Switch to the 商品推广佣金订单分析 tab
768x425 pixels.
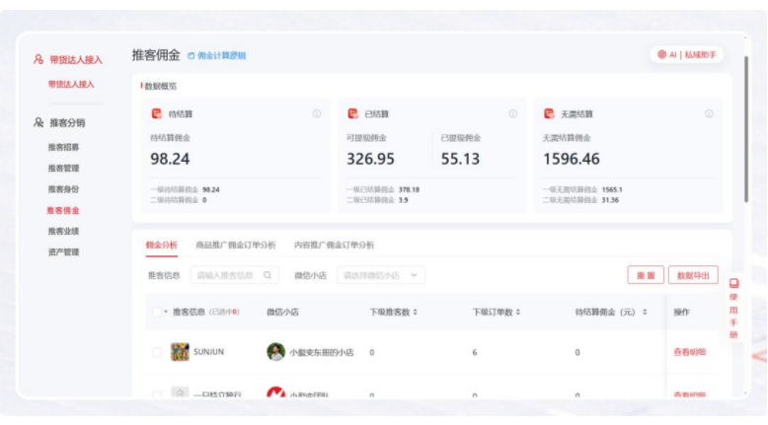point(236,245)
